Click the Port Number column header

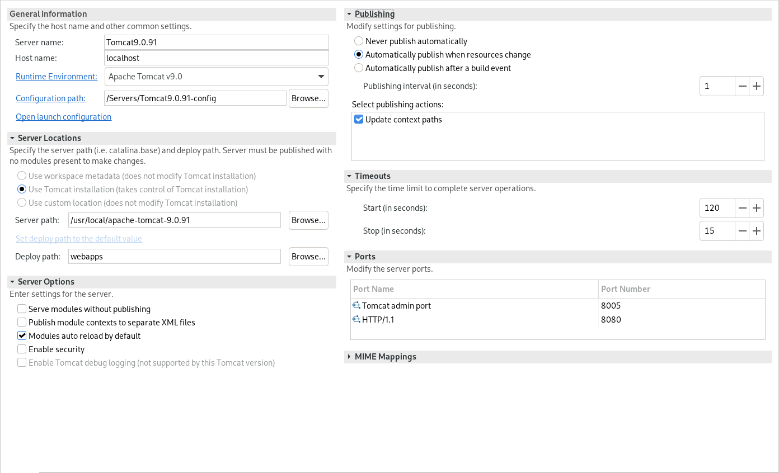pyautogui.click(x=625, y=289)
